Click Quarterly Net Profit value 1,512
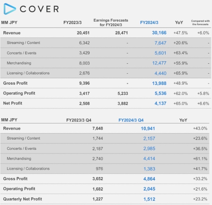The image size is (212, 205). [x=149, y=199]
